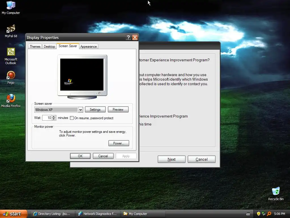Image resolution: width=290 pixels, height=218 pixels.
Task: Cancel the Display Properties dialog
Action: pos(103,156)
